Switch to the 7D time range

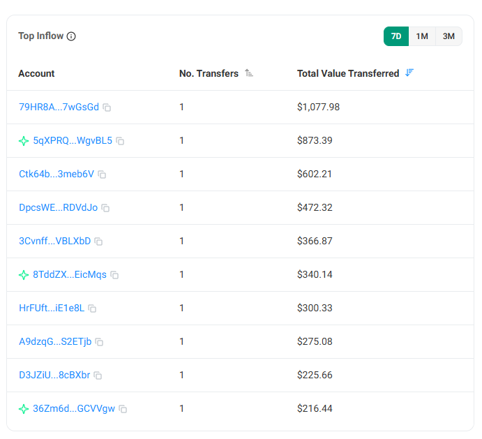[396, 36]
